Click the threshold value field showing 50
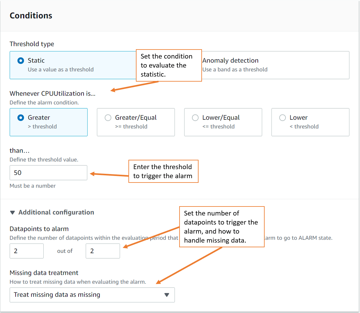 (x=48, y=173)
